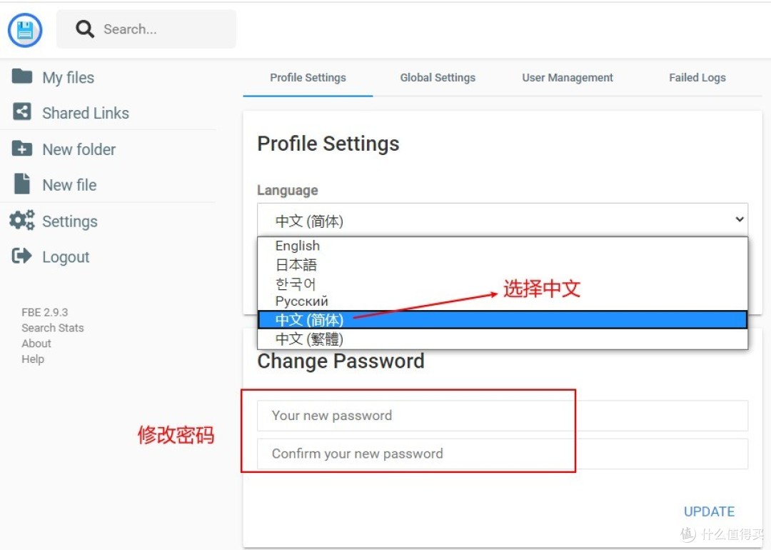771x550 pixels.
Task: Open Settings from sidebar
Action: pyautogui.click(x=70, y=221)
